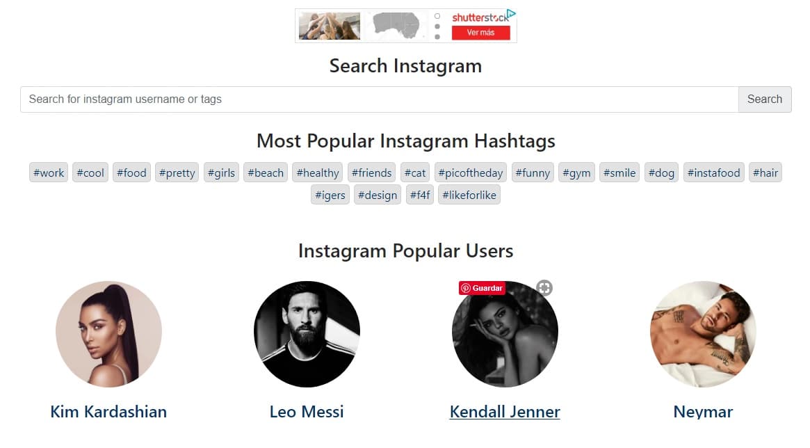Open the Kendall Jenner name link
This screenshot has height=448, width=810.
pyautogui.click(x=505, y=412)
